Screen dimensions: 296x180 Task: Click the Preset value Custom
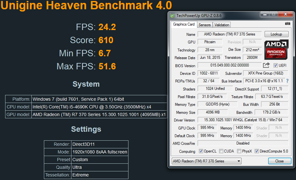[80, 160]
